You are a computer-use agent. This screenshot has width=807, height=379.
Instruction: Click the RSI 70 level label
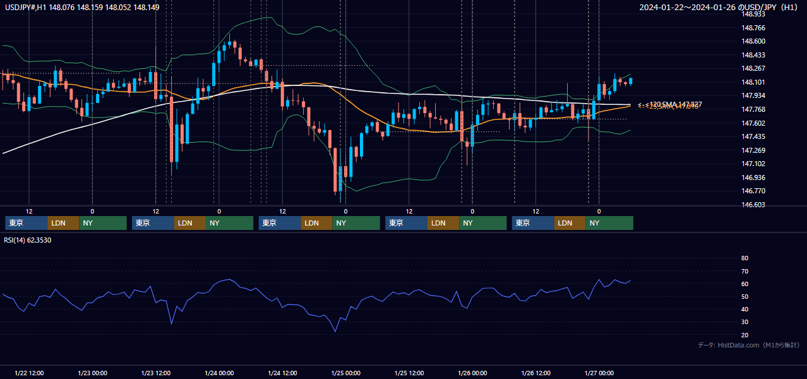(744, 271)
